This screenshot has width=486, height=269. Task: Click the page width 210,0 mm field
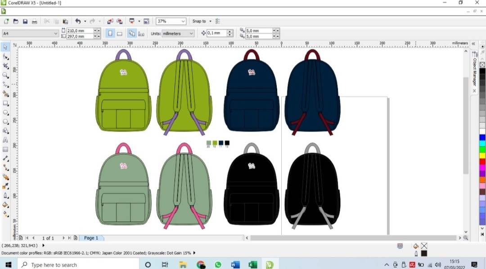pyautogui.click(x=80, y=31)
